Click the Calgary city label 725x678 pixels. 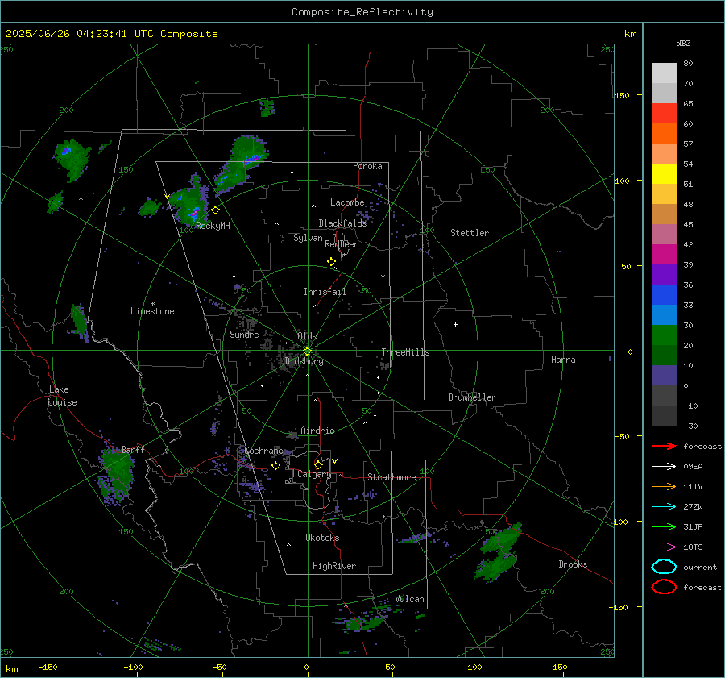coord(314,474)
